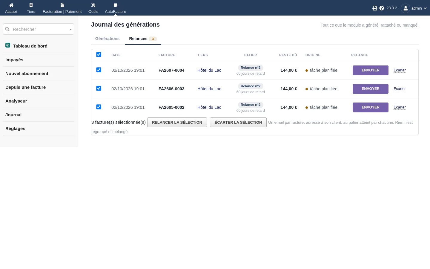
Task: Click invoice number FA2607-0004
Action: tap(171, 70)
